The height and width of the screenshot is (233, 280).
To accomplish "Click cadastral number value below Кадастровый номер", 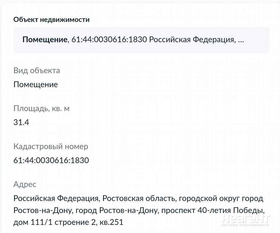I will [x=51, y=160].
